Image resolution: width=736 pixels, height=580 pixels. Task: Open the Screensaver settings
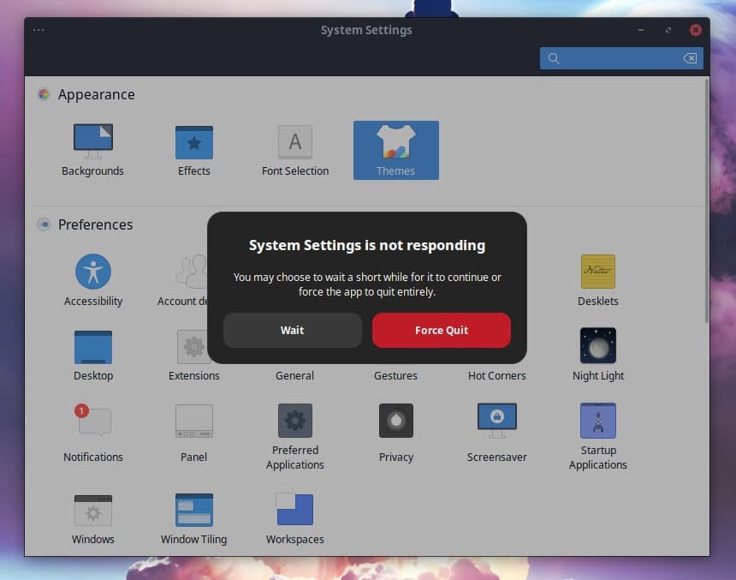pos(496,420)
